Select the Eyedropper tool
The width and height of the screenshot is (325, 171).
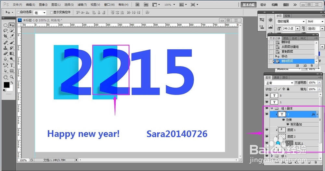tap(12, 36)
